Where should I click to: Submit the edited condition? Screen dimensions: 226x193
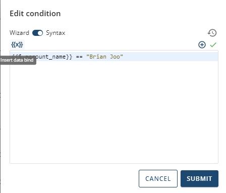point(199,178)
